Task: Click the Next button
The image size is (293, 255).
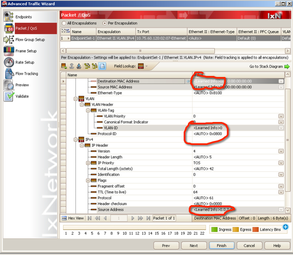Action: pyautogui.click(x=194, y=246)
